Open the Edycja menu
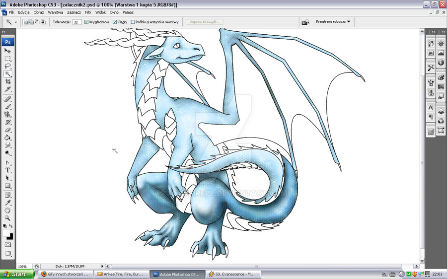Screen dimensions: 447x279 (x=24, y=12)
